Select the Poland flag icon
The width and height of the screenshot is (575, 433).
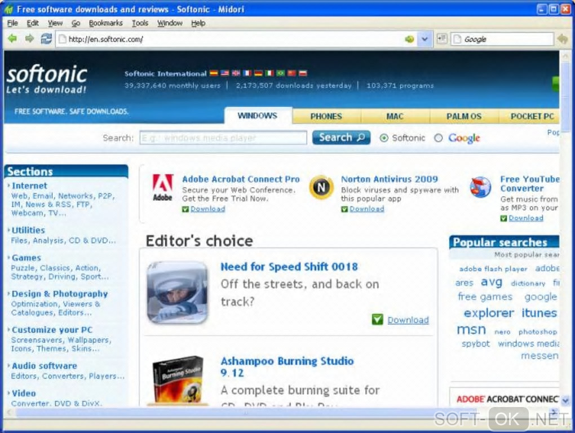pos(303,73)
